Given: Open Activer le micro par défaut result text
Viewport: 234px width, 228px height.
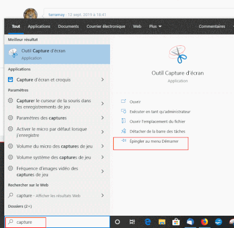Looking at the screenshot, I should (52, 132).
